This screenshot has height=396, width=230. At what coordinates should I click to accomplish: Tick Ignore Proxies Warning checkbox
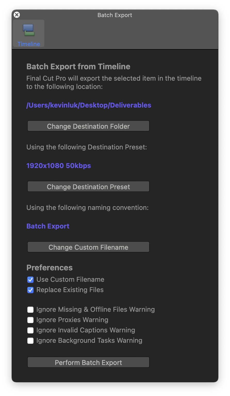[30, 320]
